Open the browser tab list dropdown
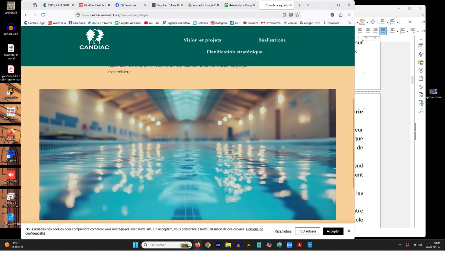The image size is (451, 254). tap(309, 5)
